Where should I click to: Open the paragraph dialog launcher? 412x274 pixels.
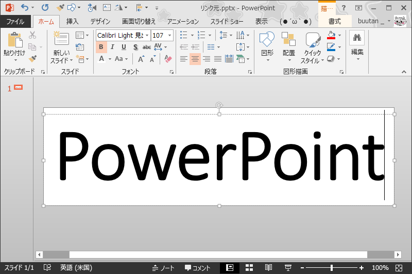250,72
